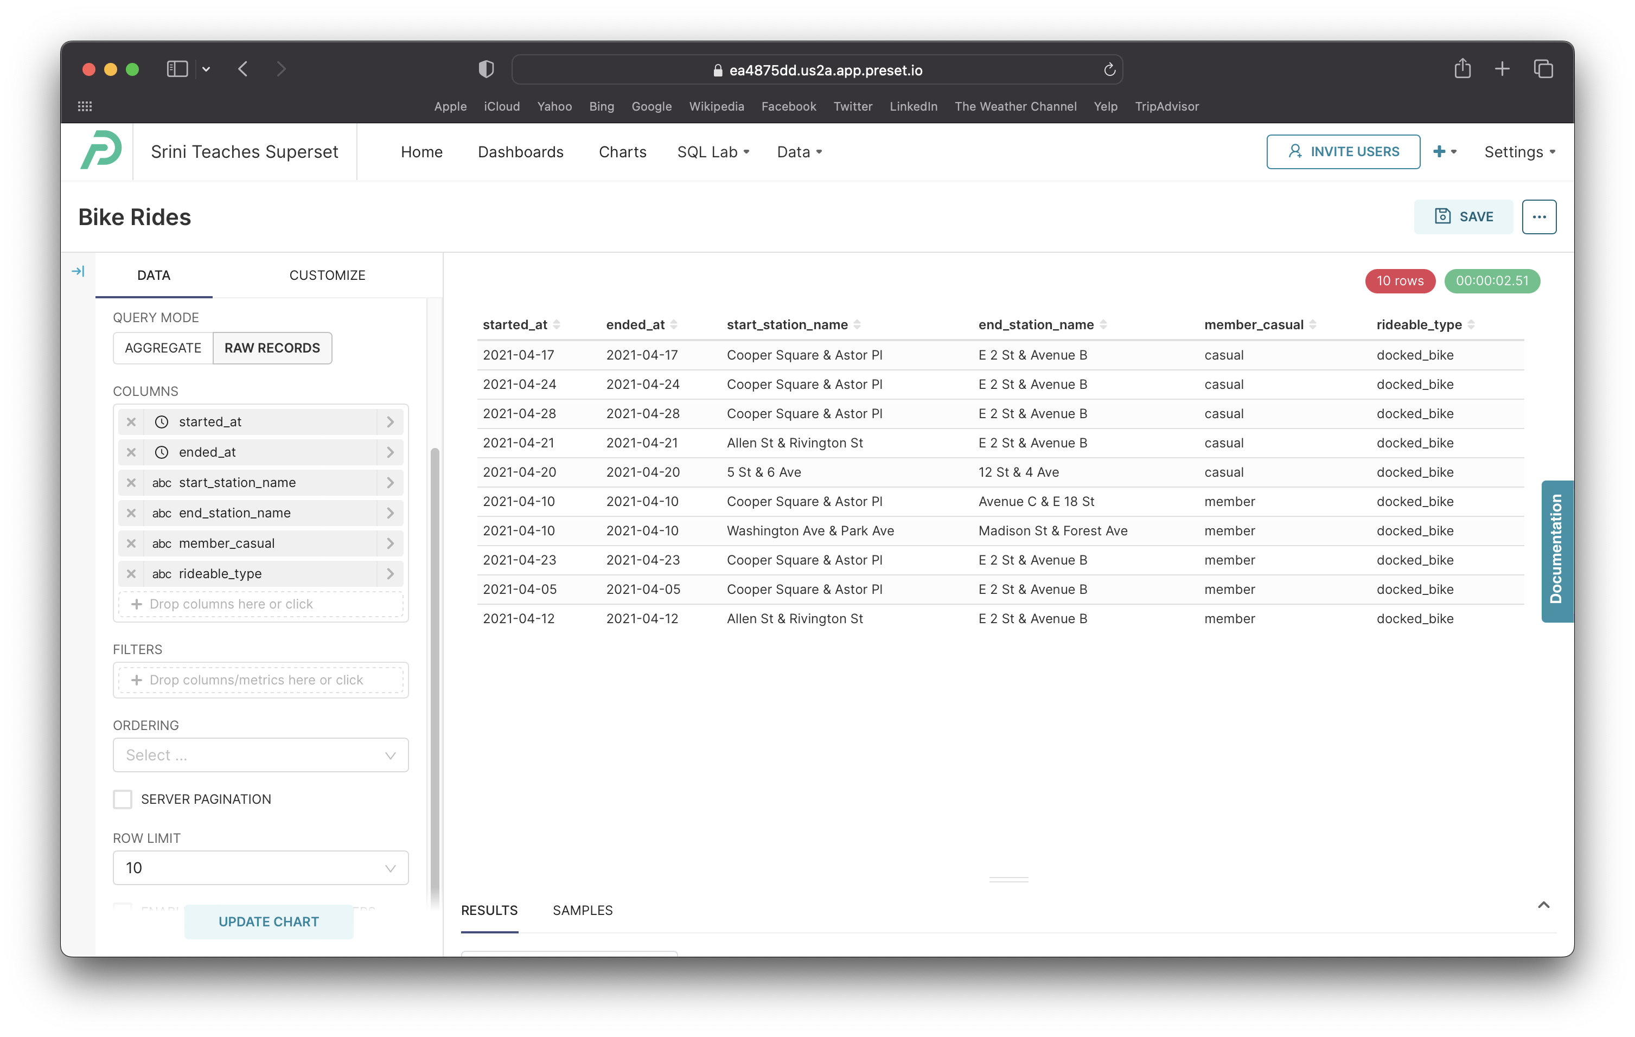Open Safari privacy report shield
Viewport: 1635px width, 1037px height.
tap(486, 68)
